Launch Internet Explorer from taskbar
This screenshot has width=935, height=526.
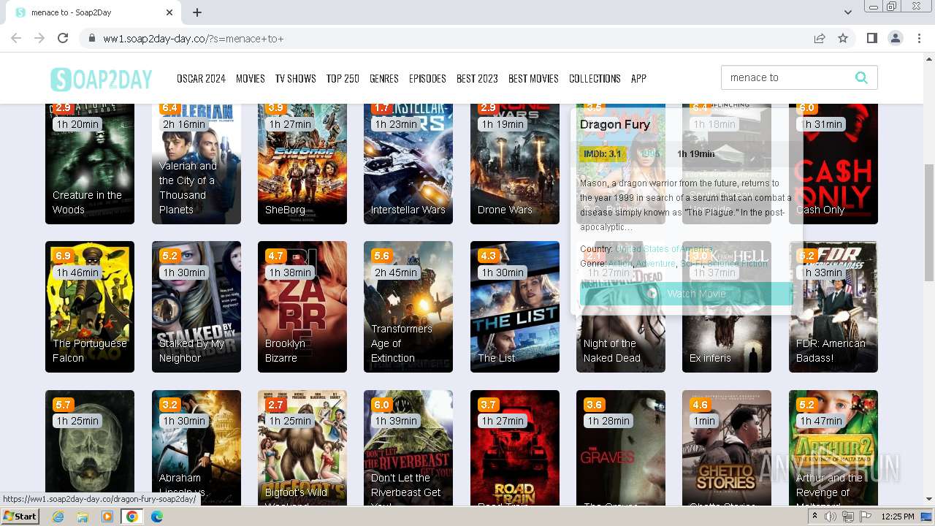(x=58, y=517)
